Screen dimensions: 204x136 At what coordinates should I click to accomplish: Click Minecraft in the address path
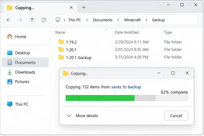pos(133,20)
